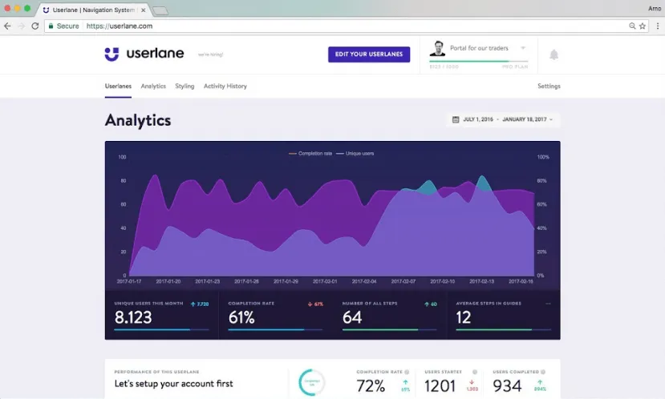Open the date range dropdown
The height and width of the screenshot is (399, 665).
click(x=503, y=119)
